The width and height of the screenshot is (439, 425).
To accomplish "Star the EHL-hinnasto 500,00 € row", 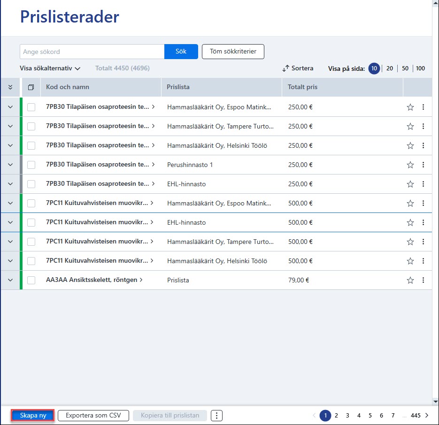I will (410, 222).
